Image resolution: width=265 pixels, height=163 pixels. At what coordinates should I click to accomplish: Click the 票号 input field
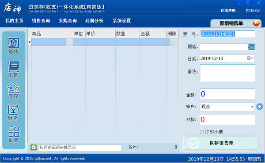coord(227,34)
